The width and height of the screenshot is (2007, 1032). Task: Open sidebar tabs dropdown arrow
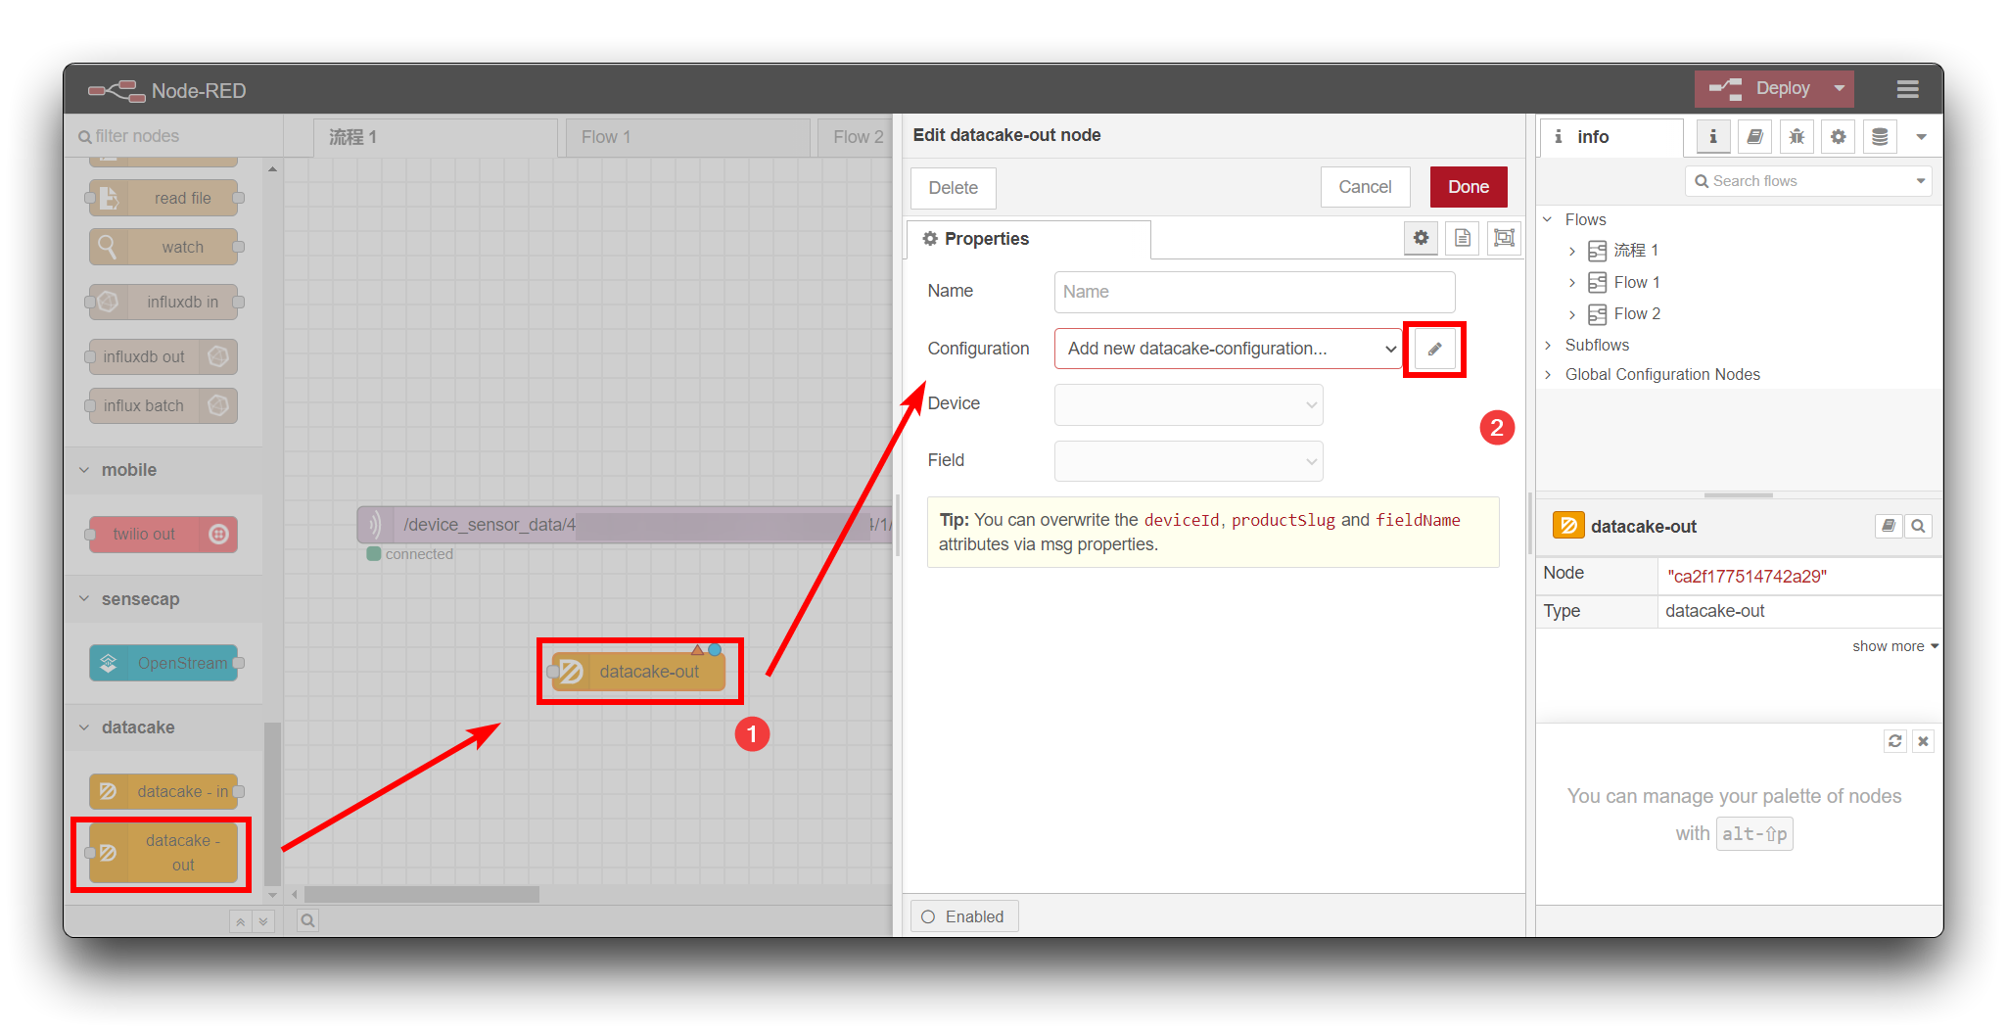[x=1922, y=137]
